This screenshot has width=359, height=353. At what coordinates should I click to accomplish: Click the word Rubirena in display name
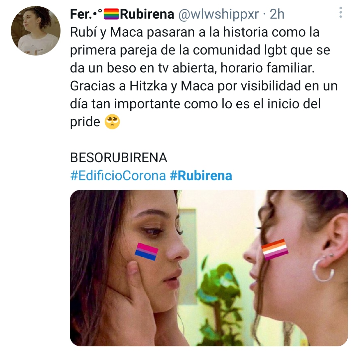[x=147, y=14]
